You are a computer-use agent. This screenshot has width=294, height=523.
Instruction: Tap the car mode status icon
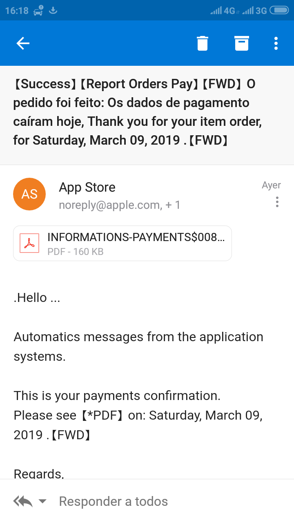(38, 10)
